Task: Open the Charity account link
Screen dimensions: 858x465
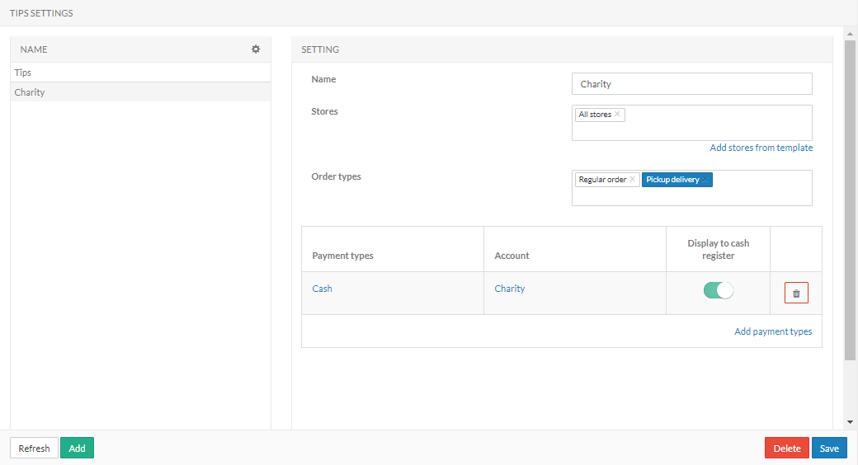Action: coord(509,289)
